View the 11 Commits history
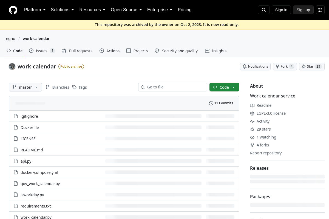This screenshot has height=219, width=329. click(221, 103)
